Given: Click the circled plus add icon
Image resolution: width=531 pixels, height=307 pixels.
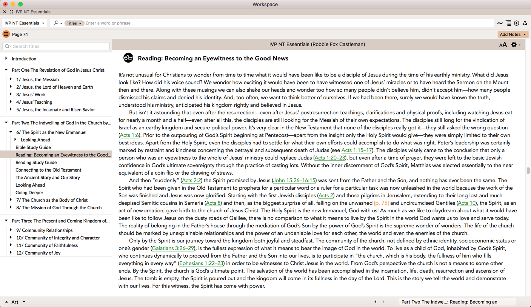Looking at the screenshot, I should pyautogui.click(x=517, y=23).
